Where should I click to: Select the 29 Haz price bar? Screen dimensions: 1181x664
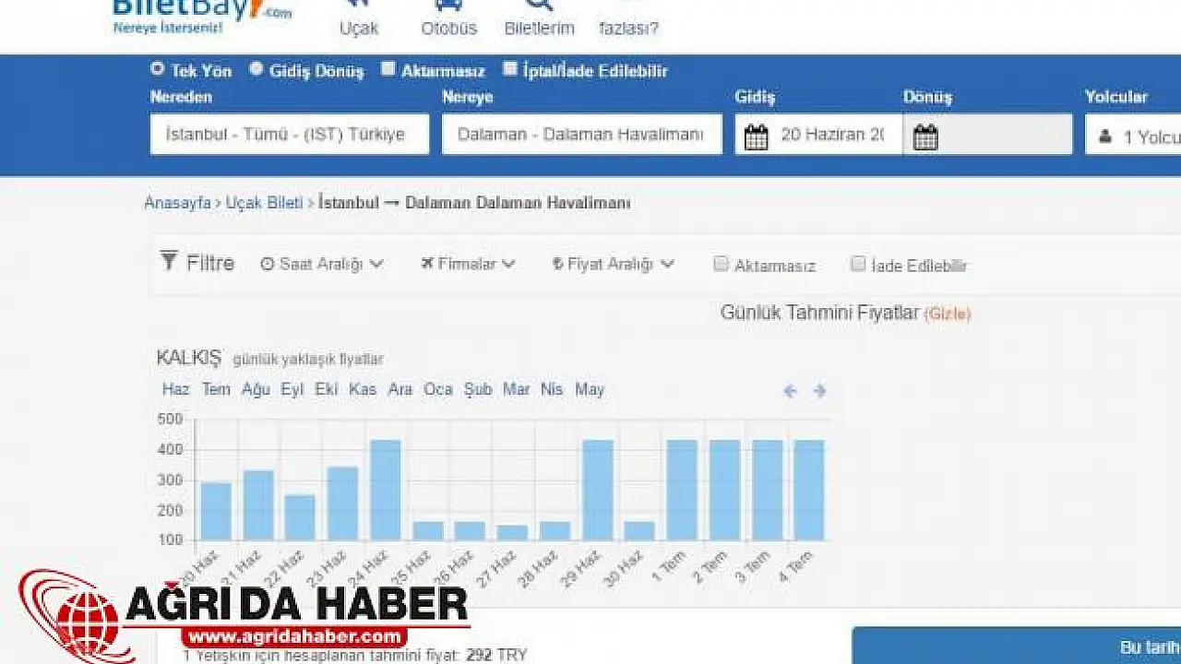point(598,490)
